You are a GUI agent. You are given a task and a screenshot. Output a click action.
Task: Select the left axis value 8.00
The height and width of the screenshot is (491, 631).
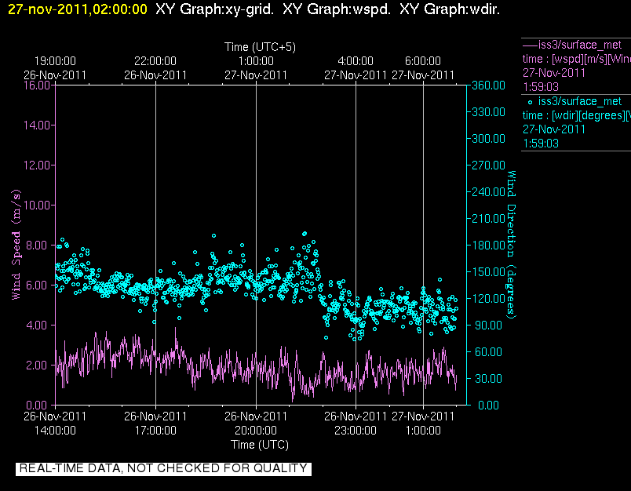[37, 245]
